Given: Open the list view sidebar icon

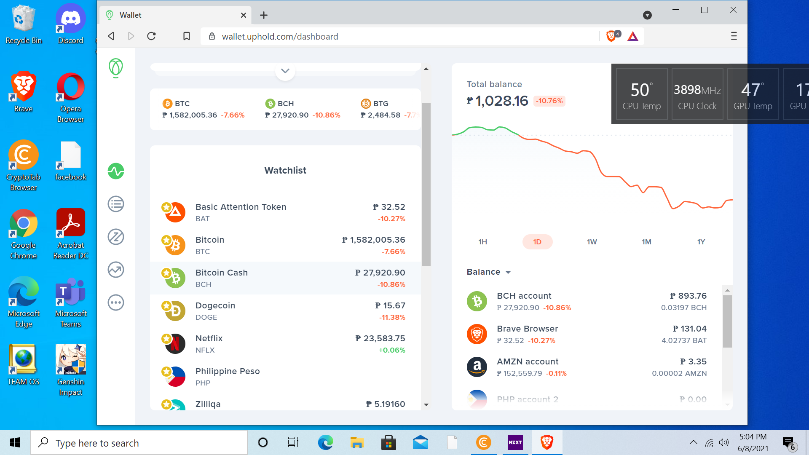Looking at the screenshot, I should (x=116, y=204).
